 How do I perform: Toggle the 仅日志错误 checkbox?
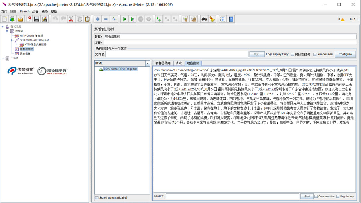tap(292, 54)
